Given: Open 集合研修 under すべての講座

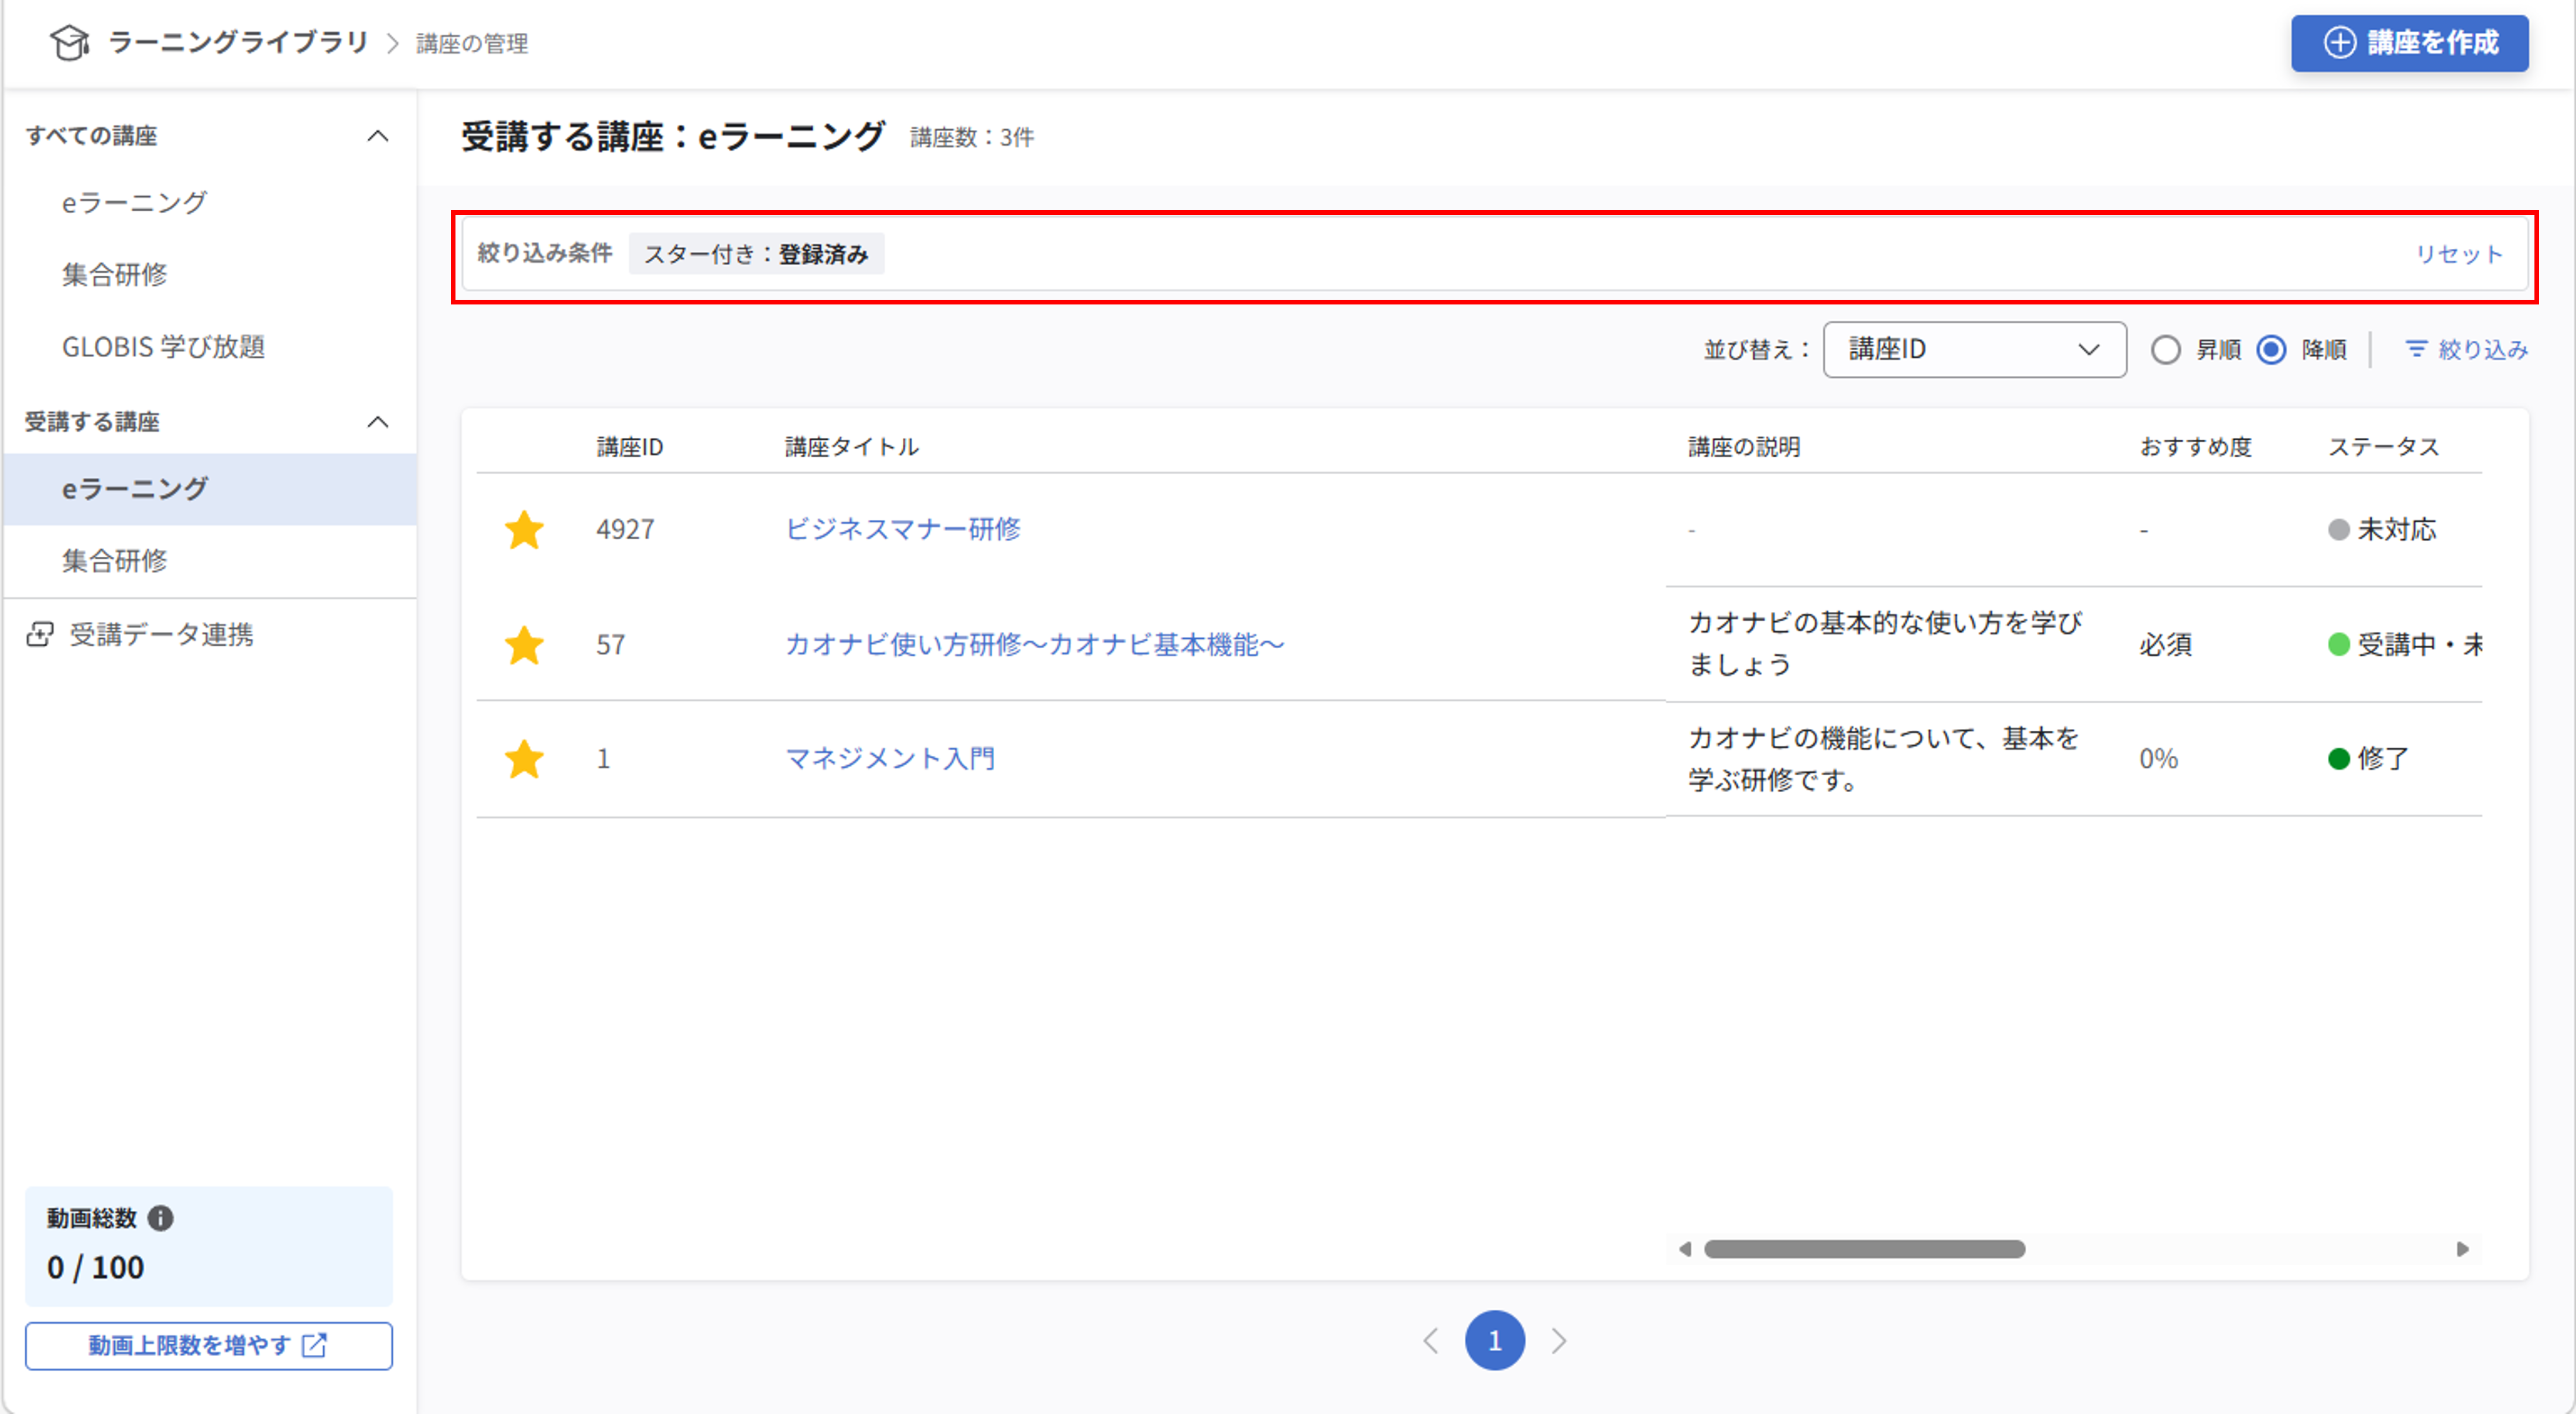Looking at the screenshot, I should (x=114, y=275).
